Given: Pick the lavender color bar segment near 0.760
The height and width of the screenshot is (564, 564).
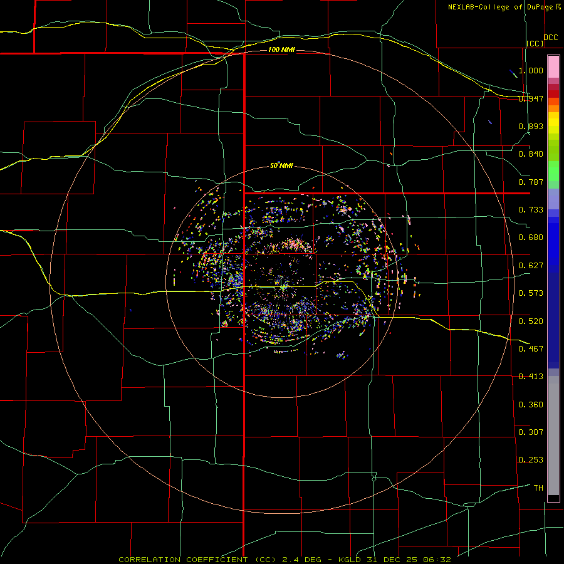Looking at the screenshot, I should 553,199.
